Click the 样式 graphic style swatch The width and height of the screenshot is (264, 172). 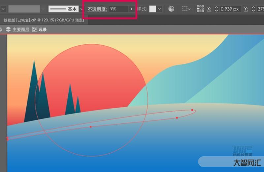pos(152,9)
